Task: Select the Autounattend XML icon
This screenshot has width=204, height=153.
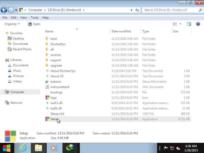Action: coord(47,87)
